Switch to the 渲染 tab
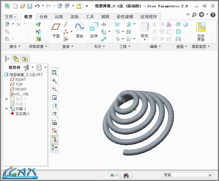The image size is (219, 181). pyautogui.click(x=74, y=17)
